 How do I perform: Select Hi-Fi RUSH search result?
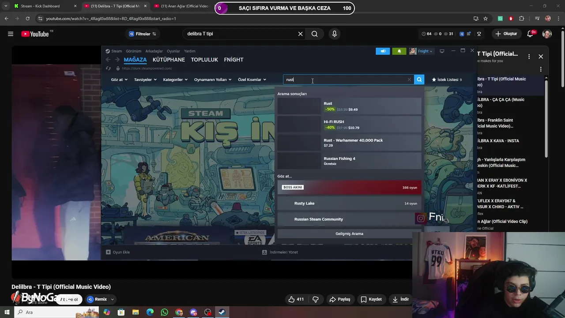[349, 125]
